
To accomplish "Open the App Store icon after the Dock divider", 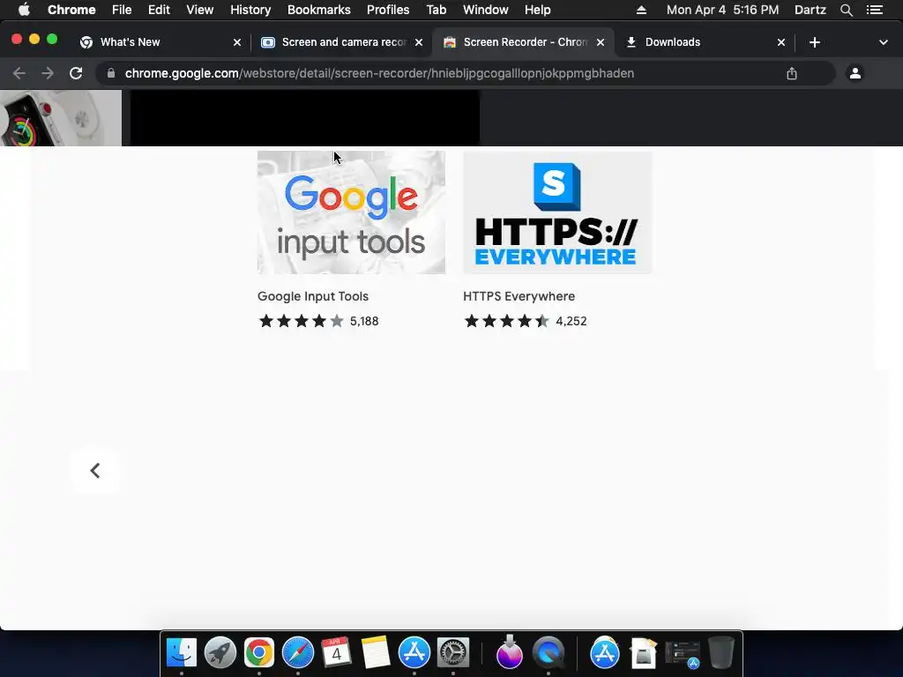I will (x=605, y=653).
